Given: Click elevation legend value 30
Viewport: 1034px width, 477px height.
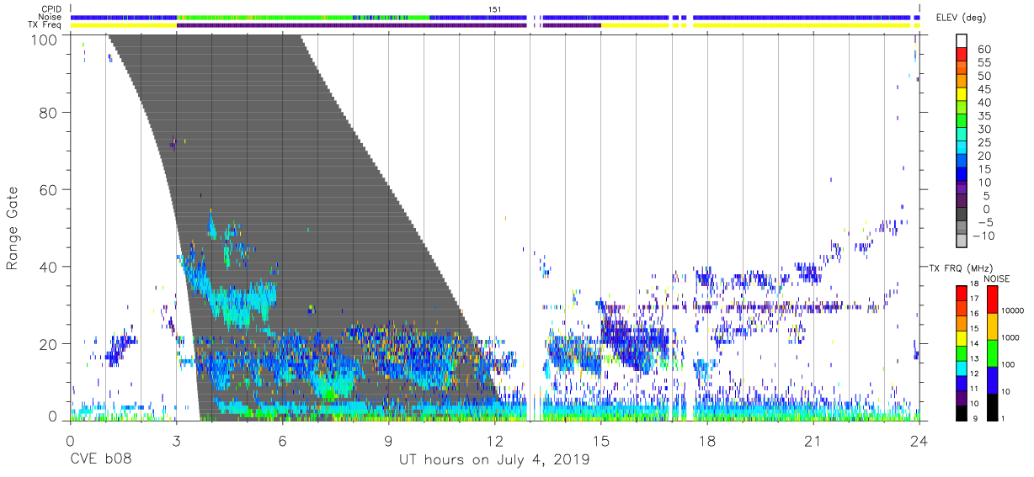Looking at the screenshot, I should [984, 130].
